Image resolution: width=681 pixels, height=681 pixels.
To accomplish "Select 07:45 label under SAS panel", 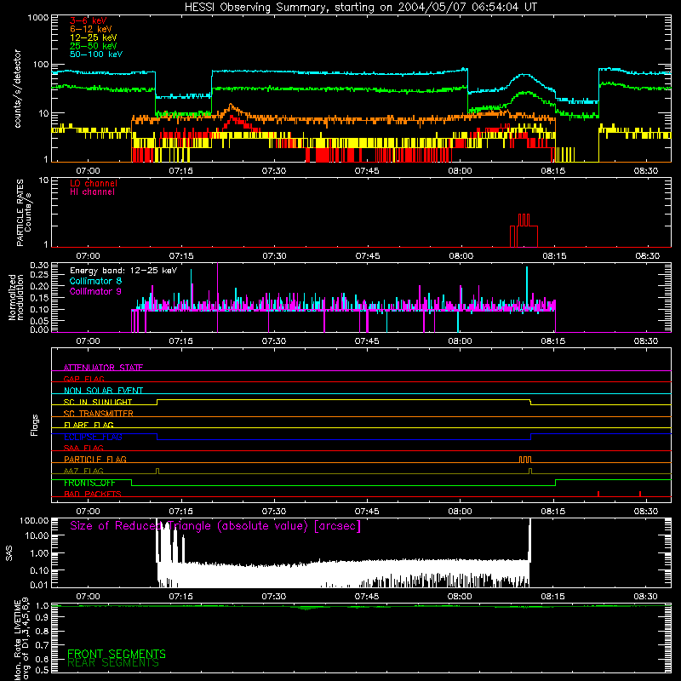I will pyautogui.click(x=367, y=597).
